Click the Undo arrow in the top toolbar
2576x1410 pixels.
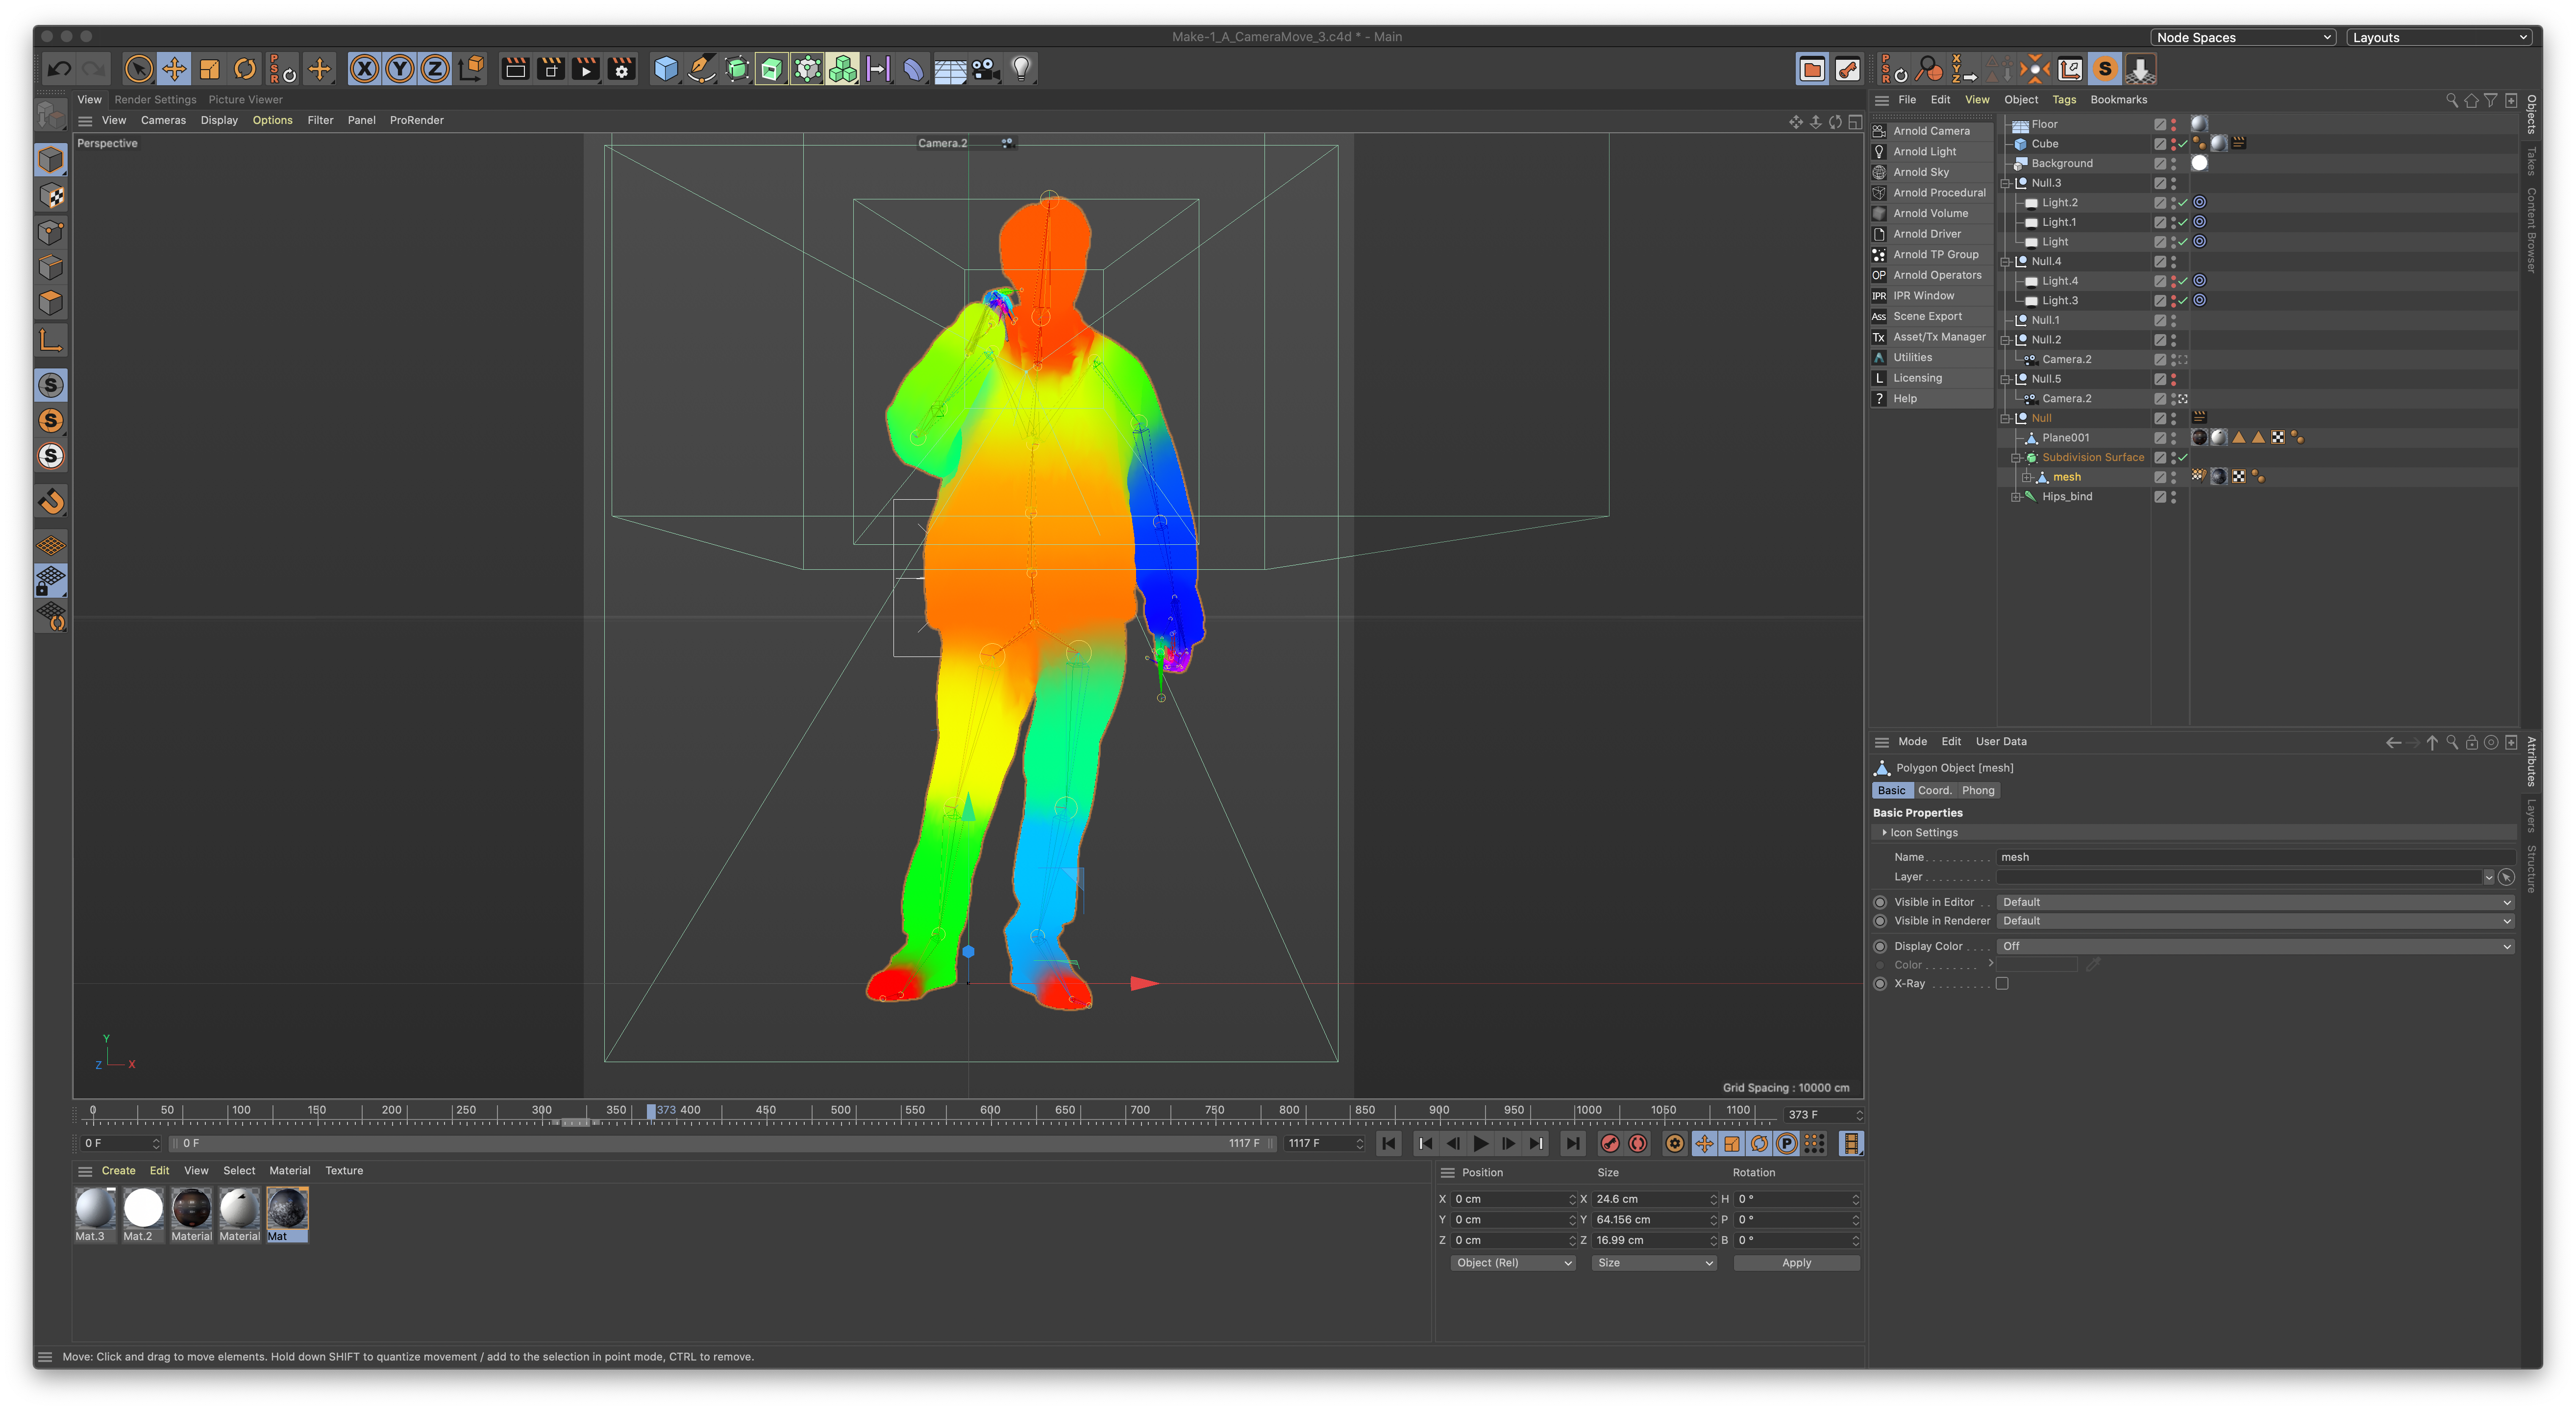[60, 69]
